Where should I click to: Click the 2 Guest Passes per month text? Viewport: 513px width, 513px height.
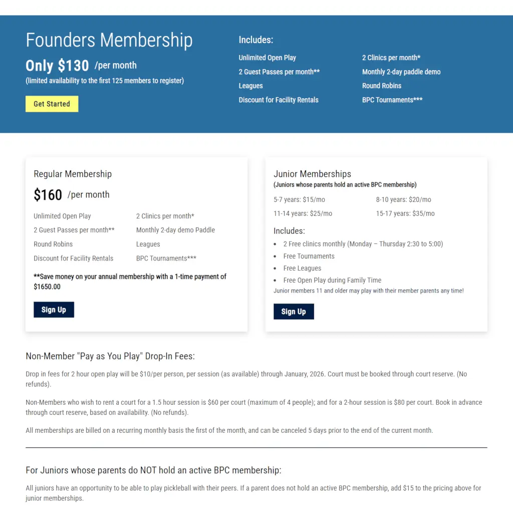279,72
